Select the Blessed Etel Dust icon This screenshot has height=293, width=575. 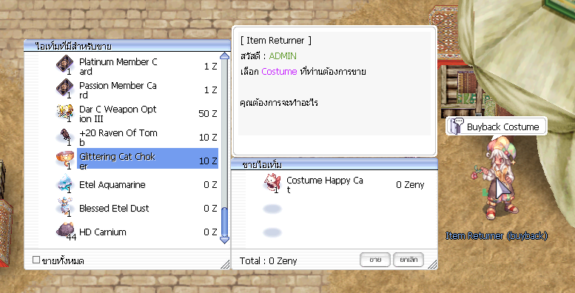pos(65,207)
